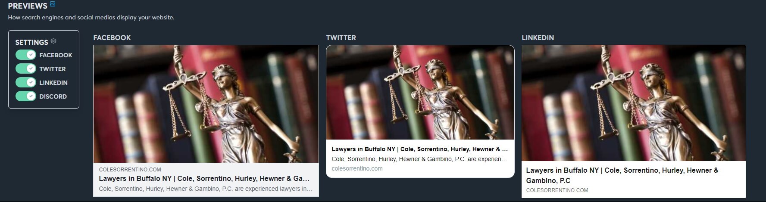
Task: Open the Twitter card preview image
Action: pos(420,93)
